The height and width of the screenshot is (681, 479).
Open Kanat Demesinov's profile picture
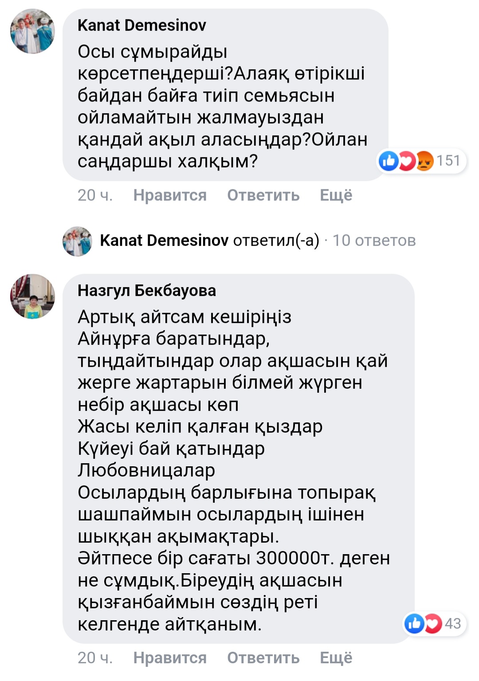click(x=32, y=31)
